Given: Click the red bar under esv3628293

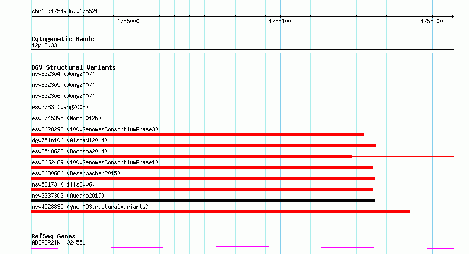Looking at the screenshot, I should coord(198,134).
